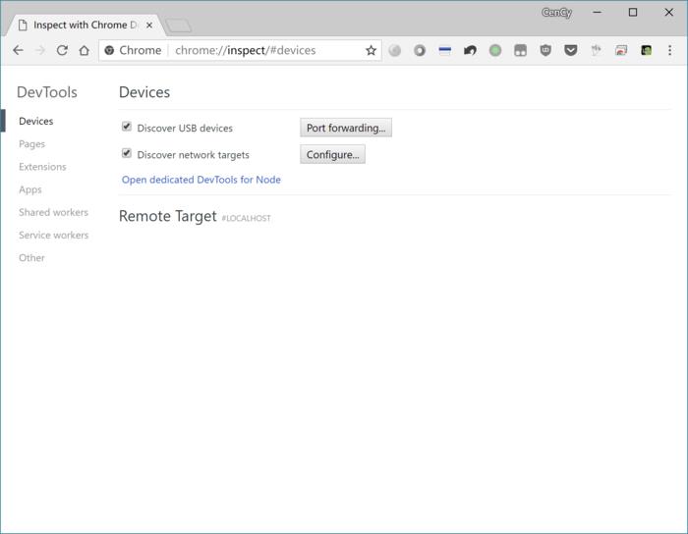This screenshot has width=688, height=534.
Task: Click the shield-shaped extension icon
Action: [545, 50]
